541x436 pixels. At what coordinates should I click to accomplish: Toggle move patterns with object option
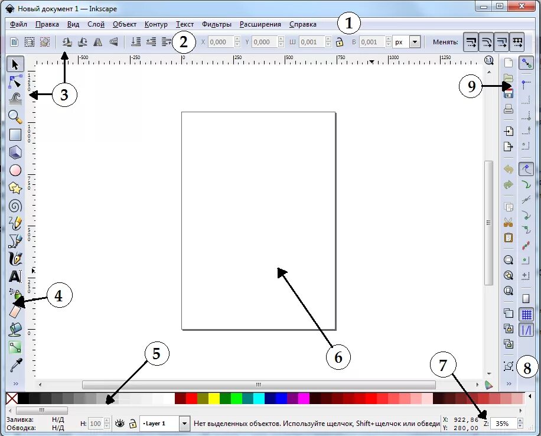(x=517, y=42)
